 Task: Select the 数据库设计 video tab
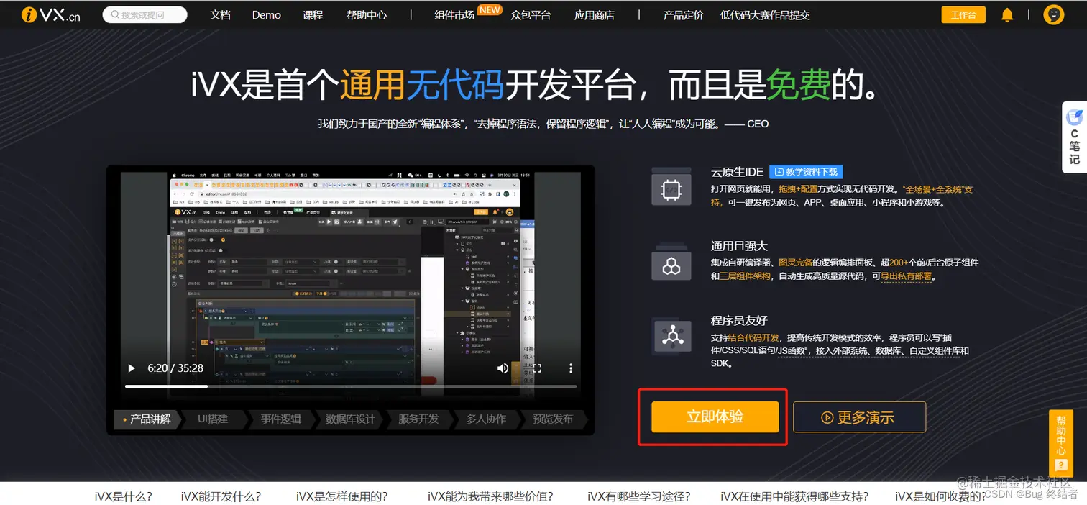tap(350, 419)
